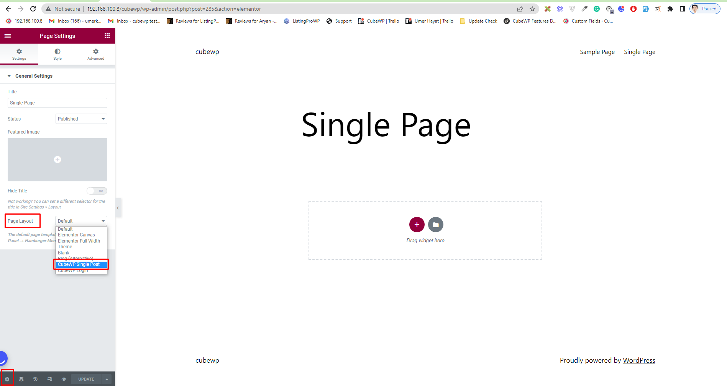Open Inbox (166) Gmail bookmark

pyautogui.click(x=75, y=21)
